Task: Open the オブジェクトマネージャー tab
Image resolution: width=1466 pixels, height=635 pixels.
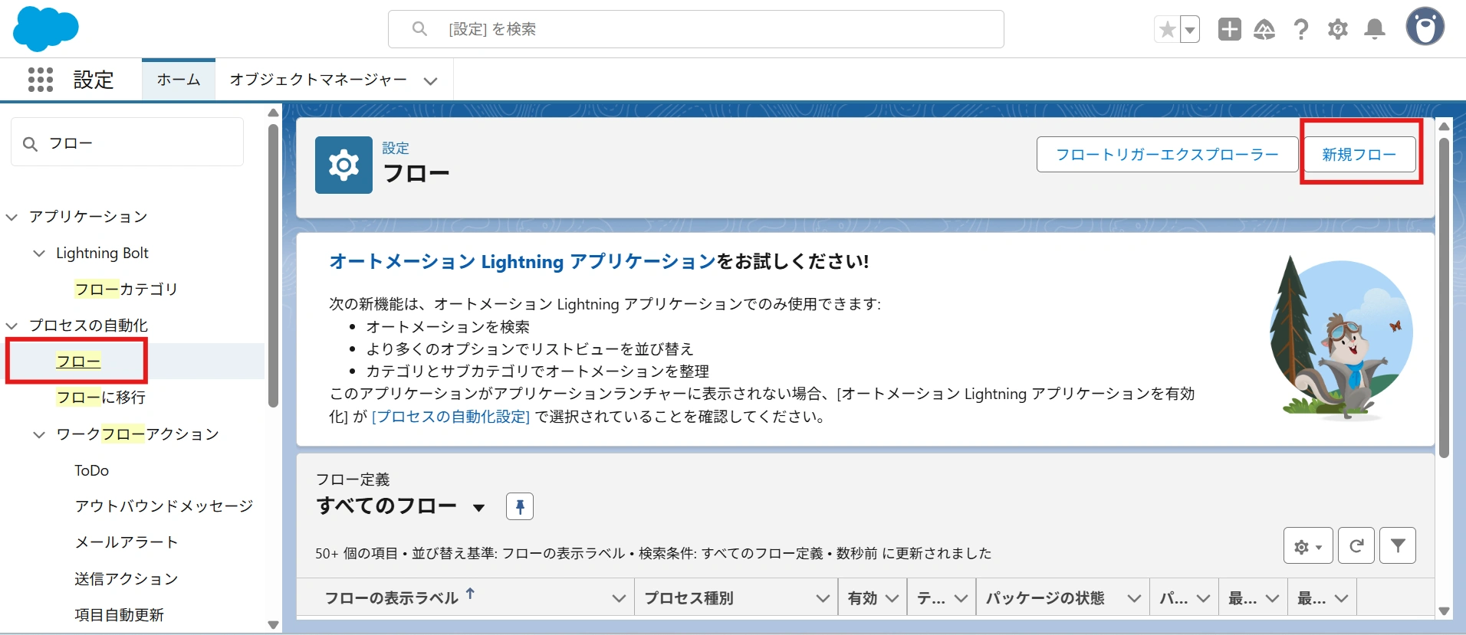Action: 318,80
